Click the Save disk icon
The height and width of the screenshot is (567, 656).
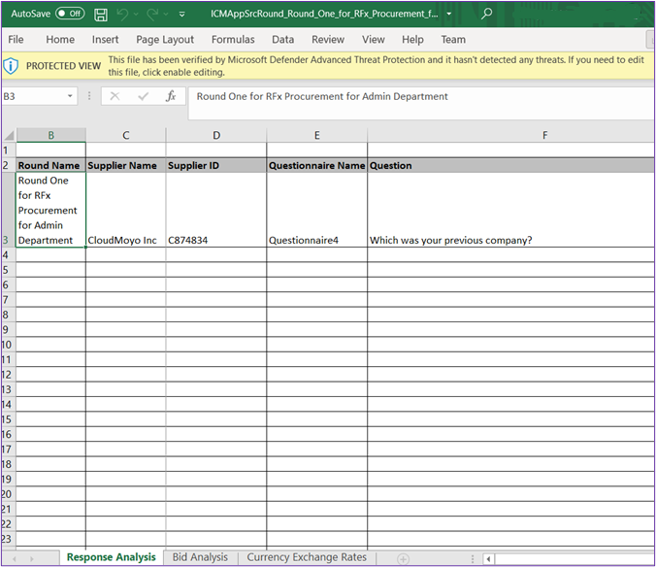pyautogui.click(x=100, y=15)
